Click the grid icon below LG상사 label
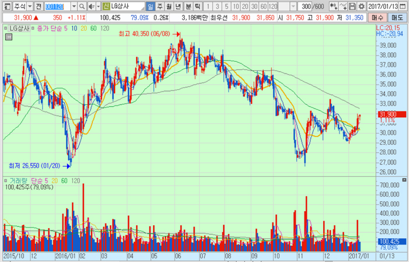The height and width of the screenshot is (262, 409). point(9,37)
